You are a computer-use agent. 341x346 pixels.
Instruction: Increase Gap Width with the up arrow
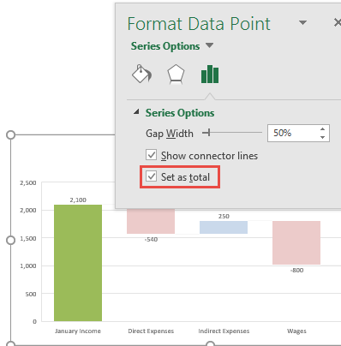click(322, 129)
